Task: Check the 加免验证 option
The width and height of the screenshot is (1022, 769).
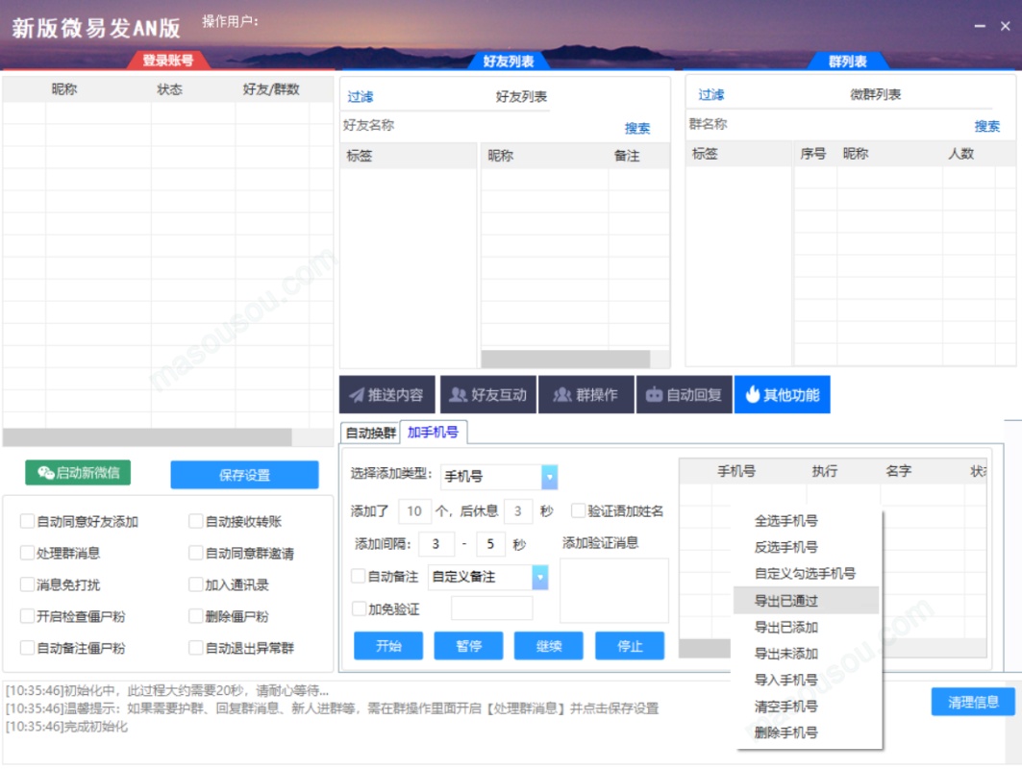Action: (x=359, y=608)
